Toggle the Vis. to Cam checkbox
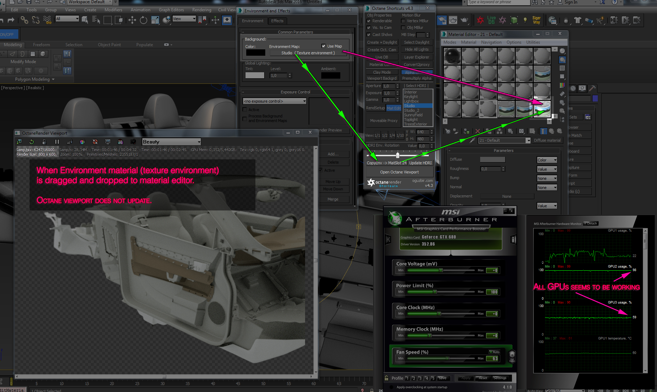The image size is (657, 392). click(x=369, y=27)
